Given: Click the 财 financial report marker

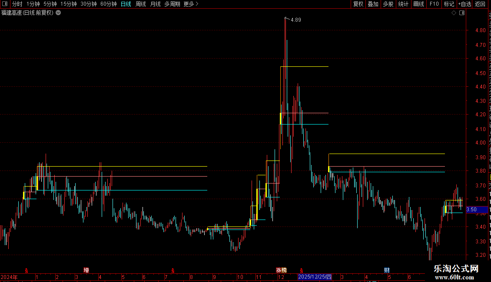Looking at the screenshot, I should (x=387, y=270).
